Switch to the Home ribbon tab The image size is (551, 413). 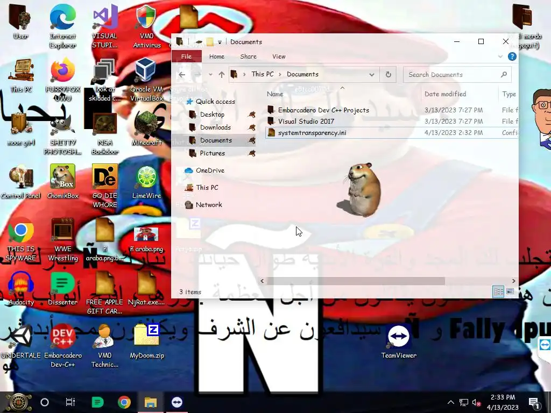coord(216,56)
